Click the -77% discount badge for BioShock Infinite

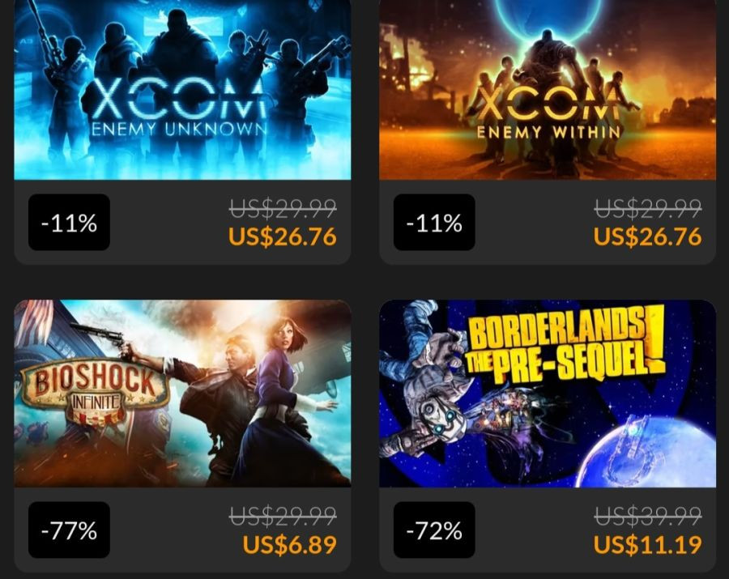[70, 530]
